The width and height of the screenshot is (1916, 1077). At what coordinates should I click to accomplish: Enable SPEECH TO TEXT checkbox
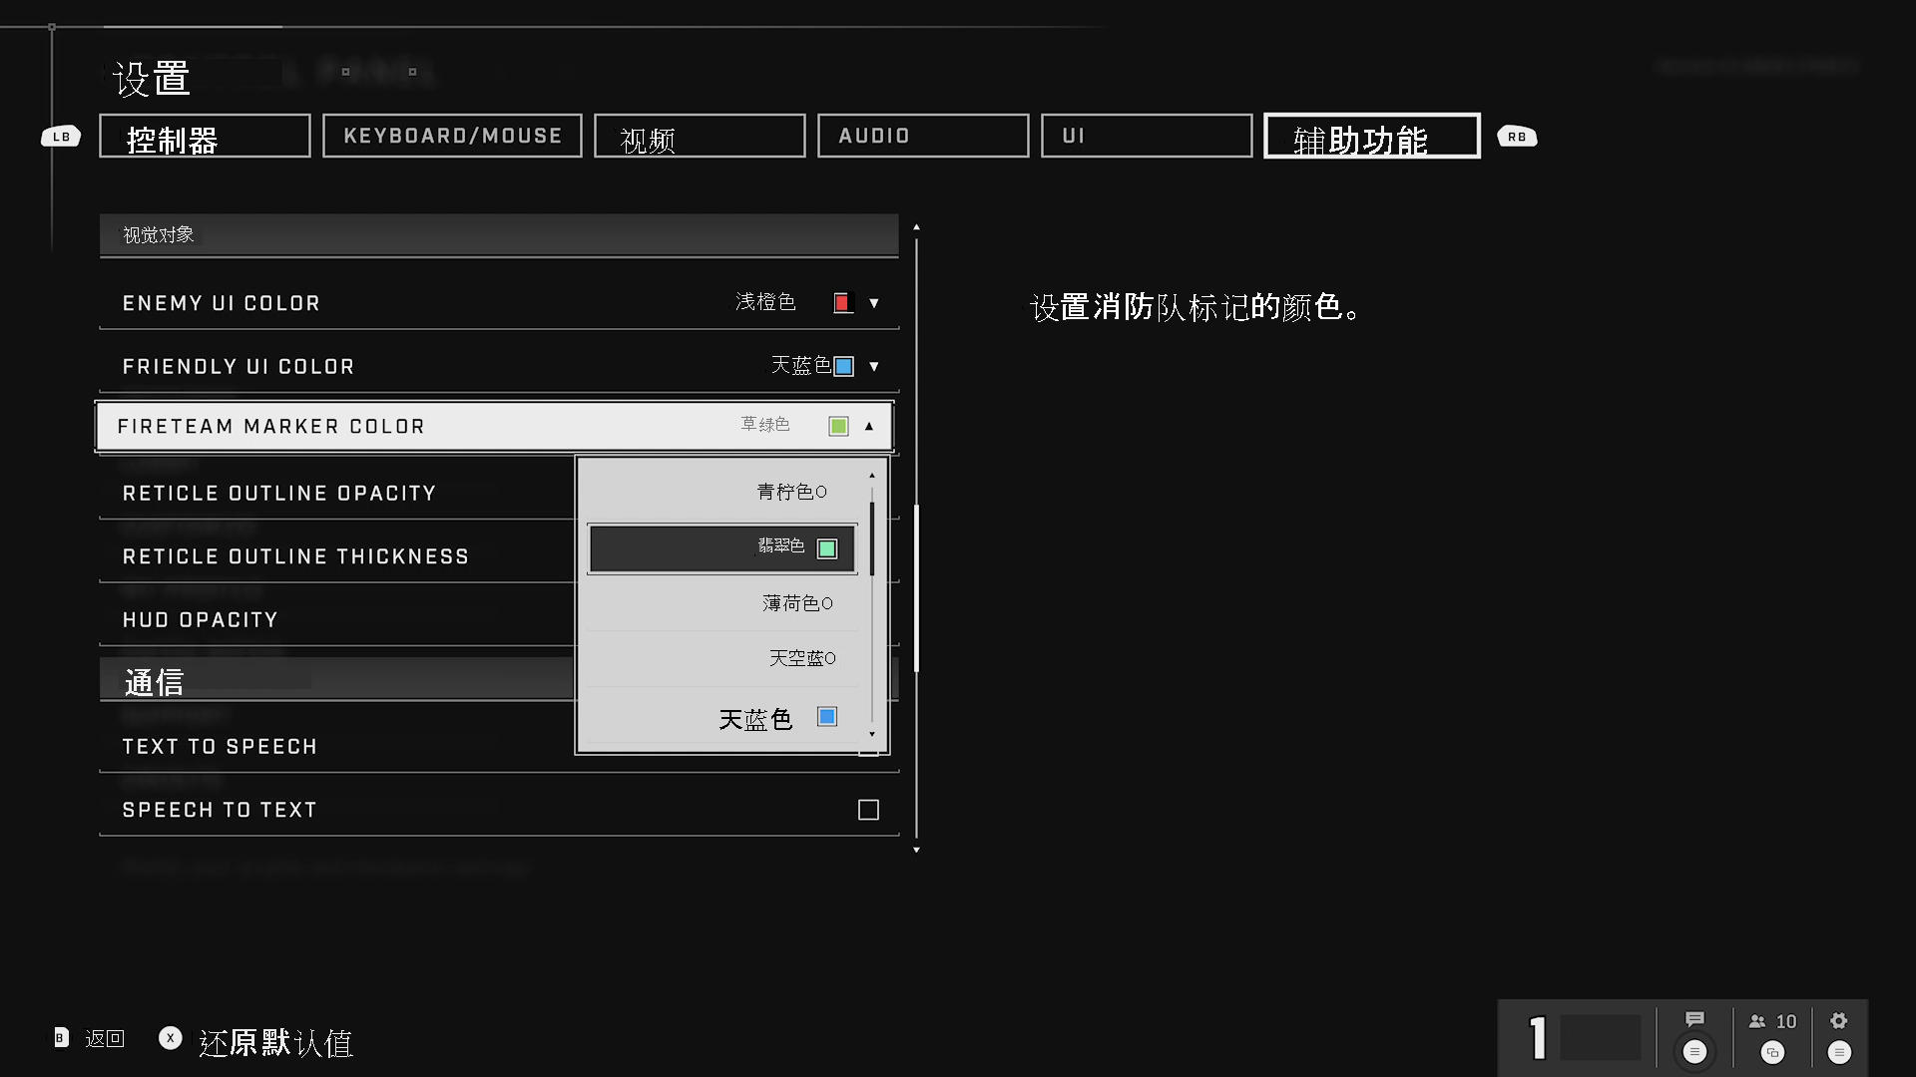tap(867, 809)
